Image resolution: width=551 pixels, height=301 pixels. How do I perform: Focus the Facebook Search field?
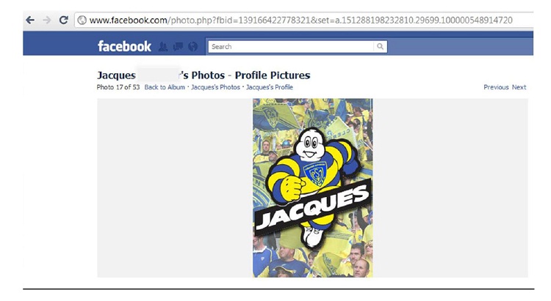tap(291, 47)
